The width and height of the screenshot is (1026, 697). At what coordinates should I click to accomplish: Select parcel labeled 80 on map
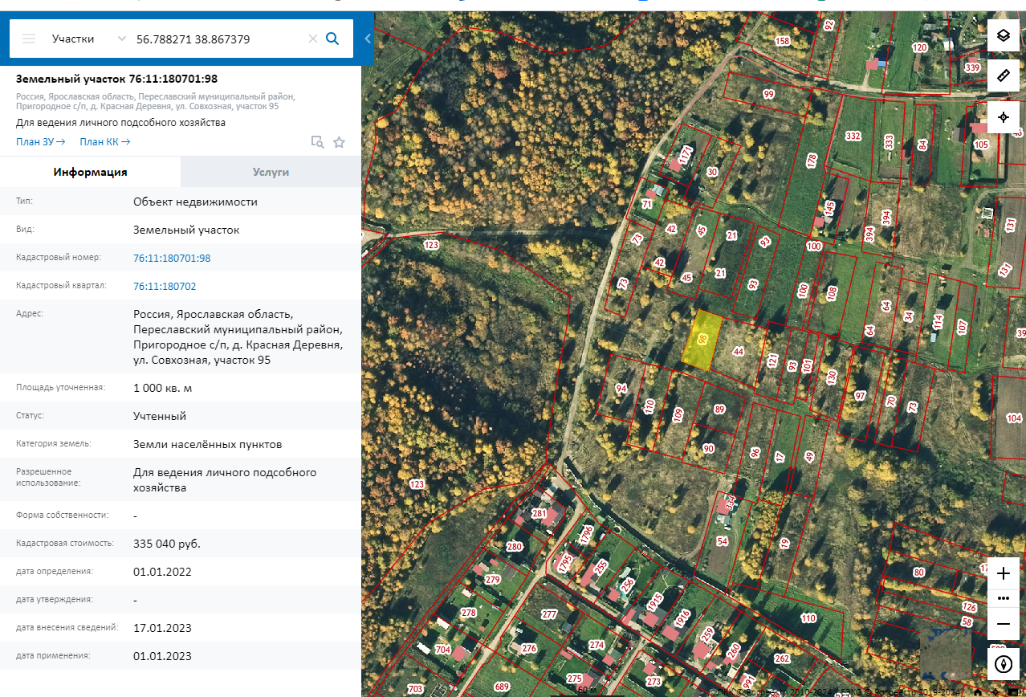click(918, 573)
